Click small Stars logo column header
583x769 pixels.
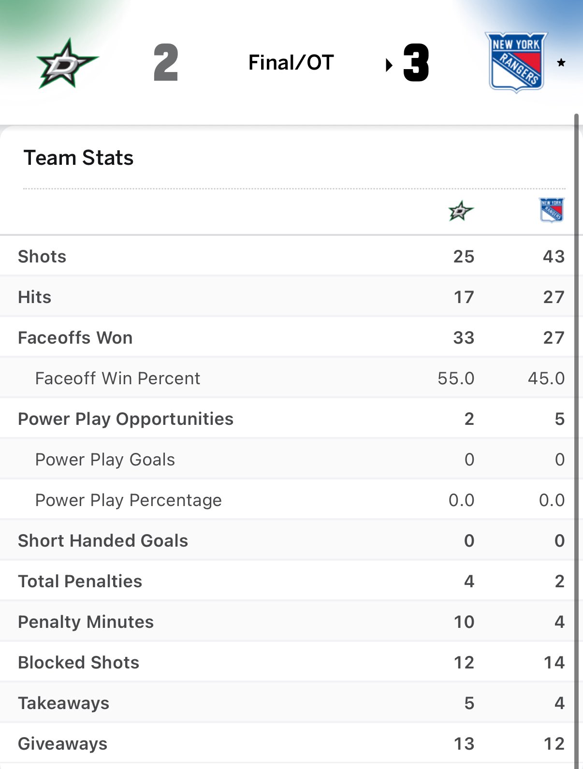click(x=461, y=211)
